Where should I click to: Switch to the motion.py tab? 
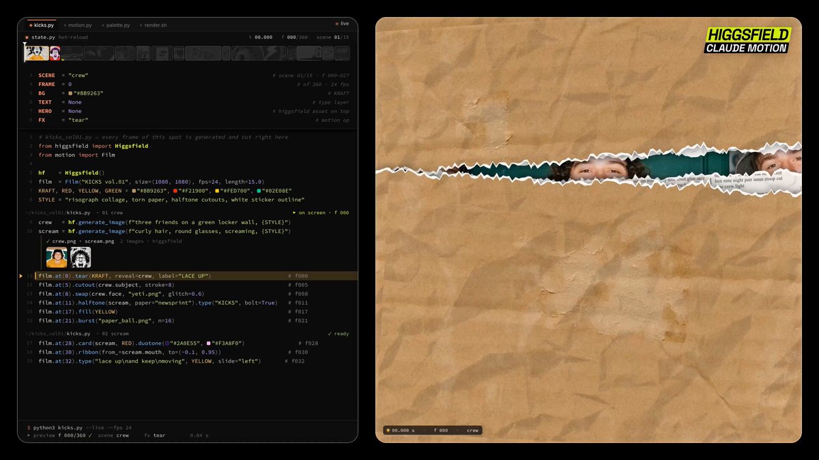click(x=77, y=25)
